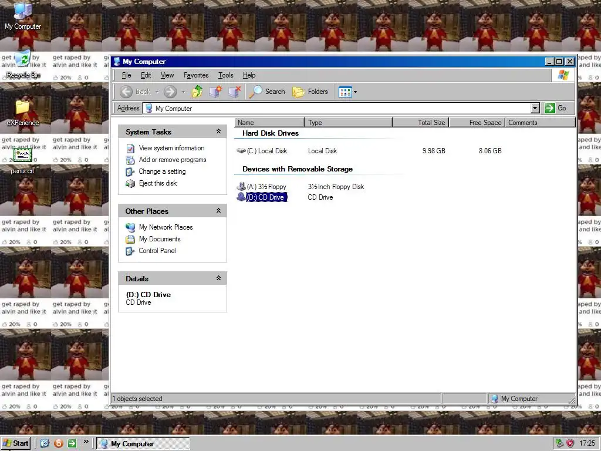The image size is (601, 451).
Task: Select the My Computer desktop icon
Action: (23, 16)
